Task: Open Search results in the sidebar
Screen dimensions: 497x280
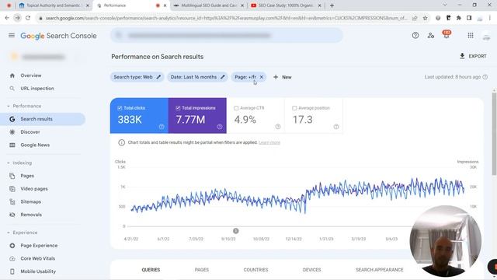Action: tap(43, 119)
